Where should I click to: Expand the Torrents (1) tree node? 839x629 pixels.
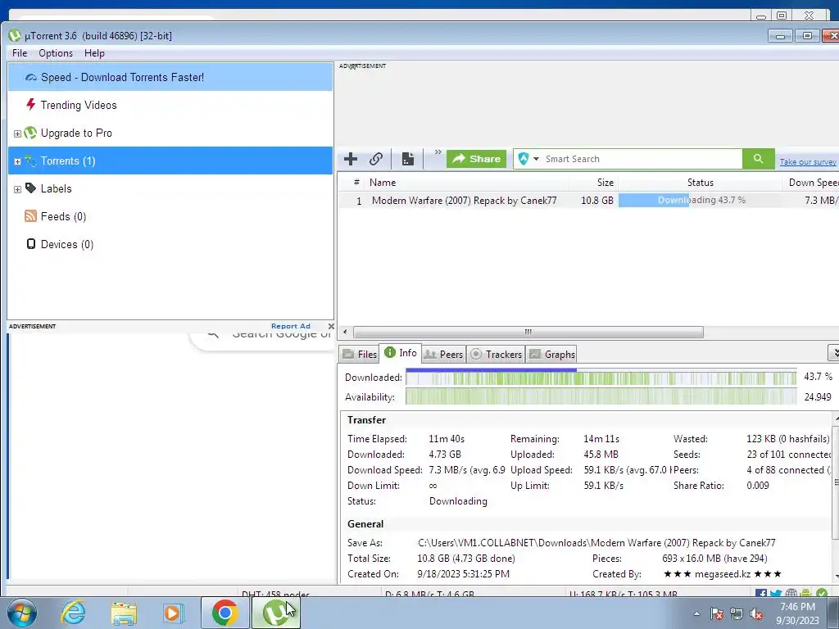[x=17, y=161]
